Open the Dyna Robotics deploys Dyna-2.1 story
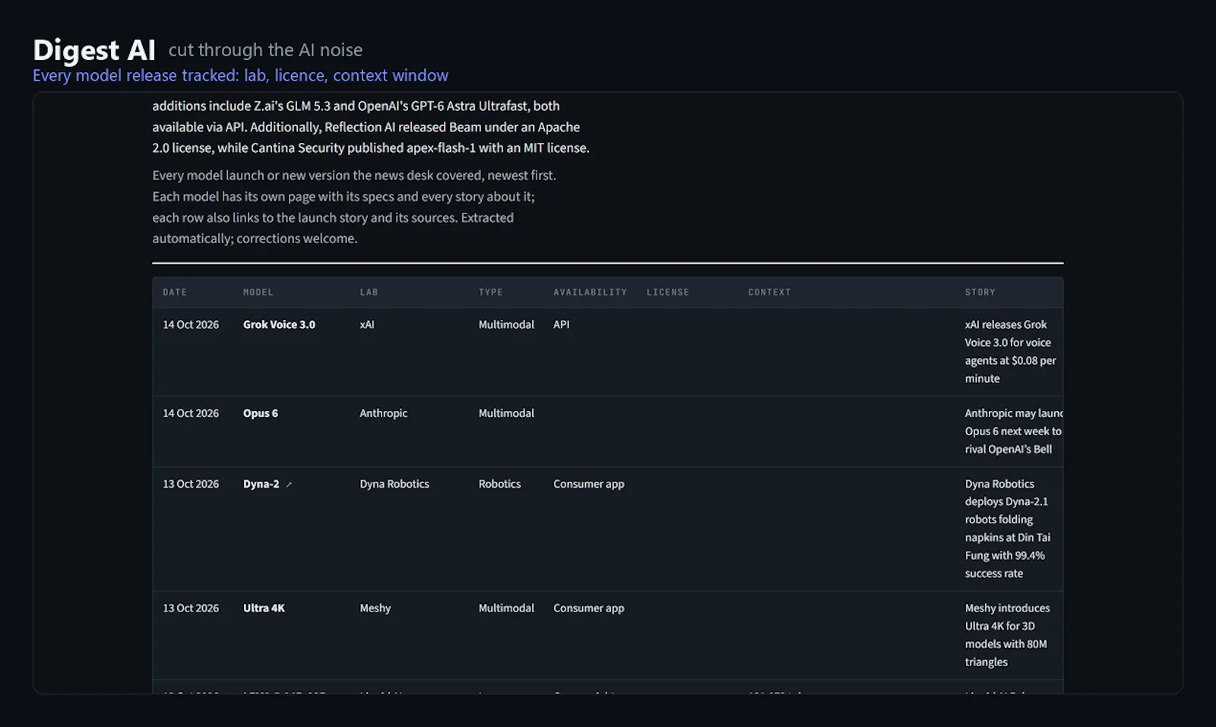 pos(1007,528)
